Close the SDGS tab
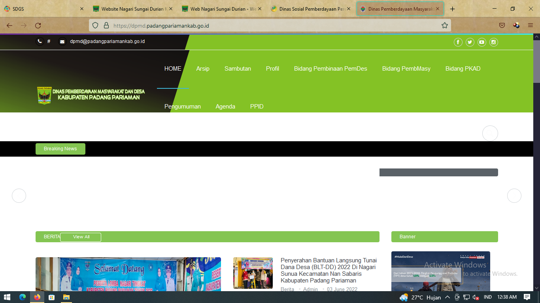The width and height of the screenshot is (540, 303). pyautogui.click(x=82, y=9)
